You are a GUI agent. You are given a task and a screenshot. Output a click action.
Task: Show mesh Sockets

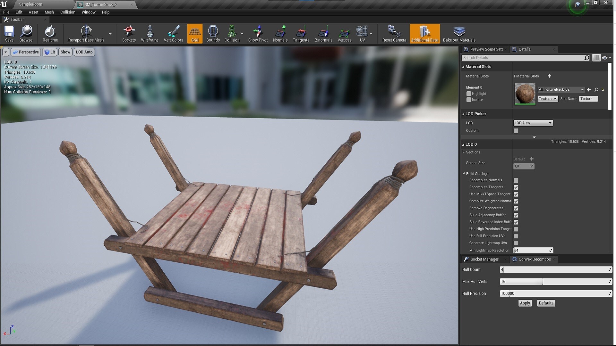click(x=129, y=33)
